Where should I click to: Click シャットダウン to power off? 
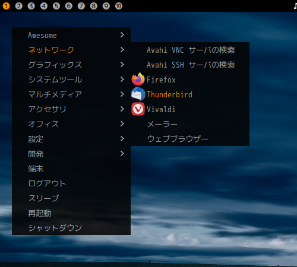[71, 228]
